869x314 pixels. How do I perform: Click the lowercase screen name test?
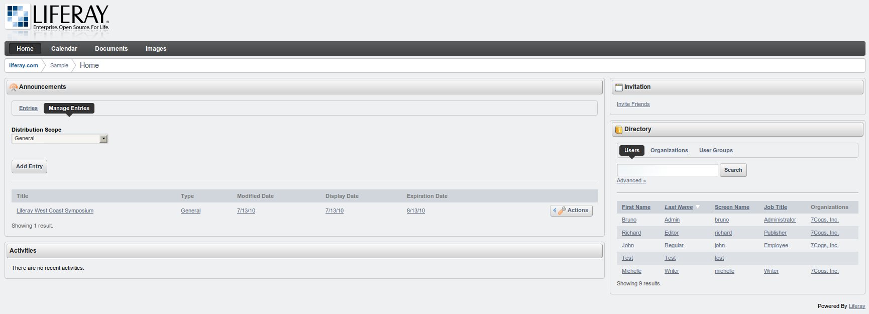click(x=719, y=258)
